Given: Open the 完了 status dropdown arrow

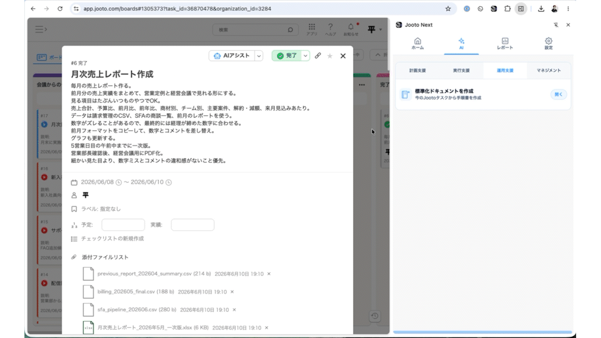Looking at the screenshot, I should pyautogui.click(x=306, y=55).
